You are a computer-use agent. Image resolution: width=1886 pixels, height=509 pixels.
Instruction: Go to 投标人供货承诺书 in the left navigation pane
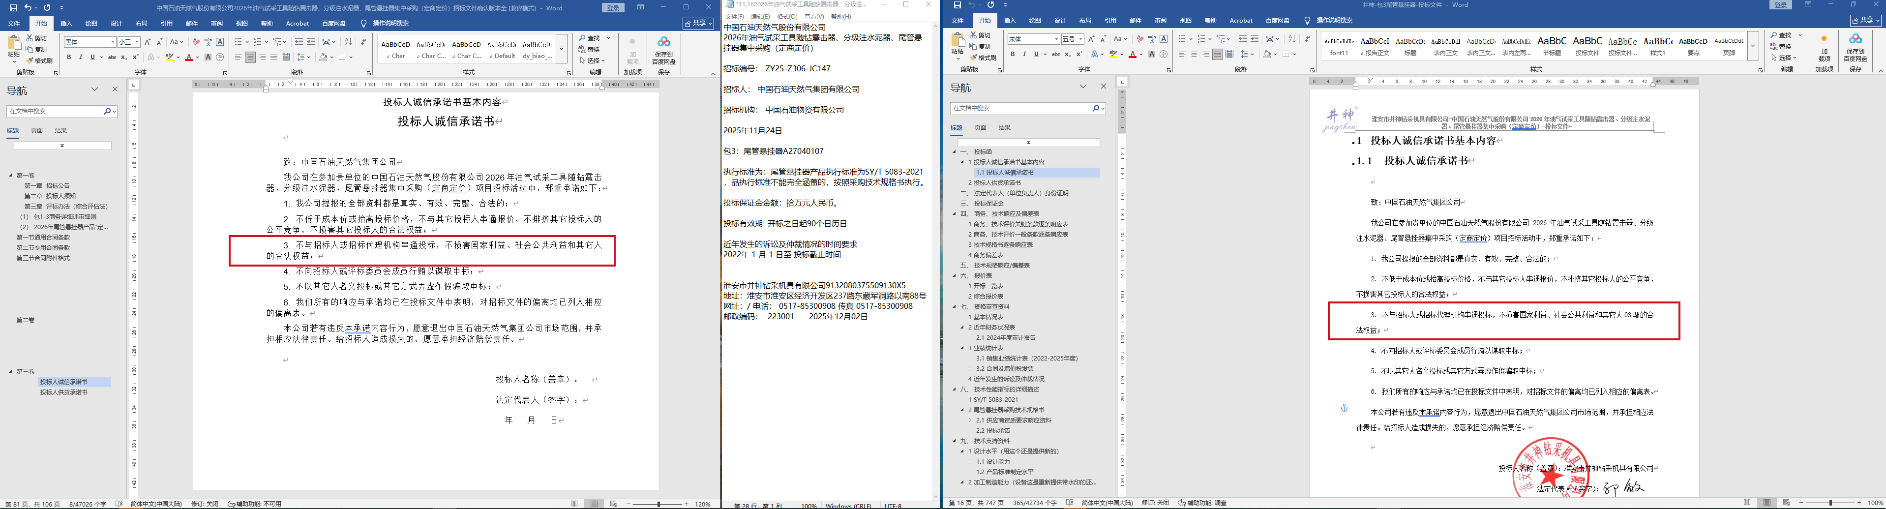coord(64,392)
